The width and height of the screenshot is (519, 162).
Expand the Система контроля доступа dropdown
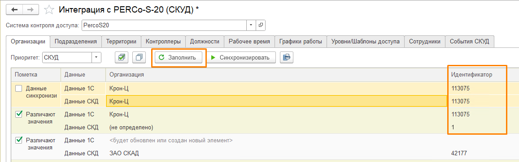pyautogui.click(x=251, y=25)
